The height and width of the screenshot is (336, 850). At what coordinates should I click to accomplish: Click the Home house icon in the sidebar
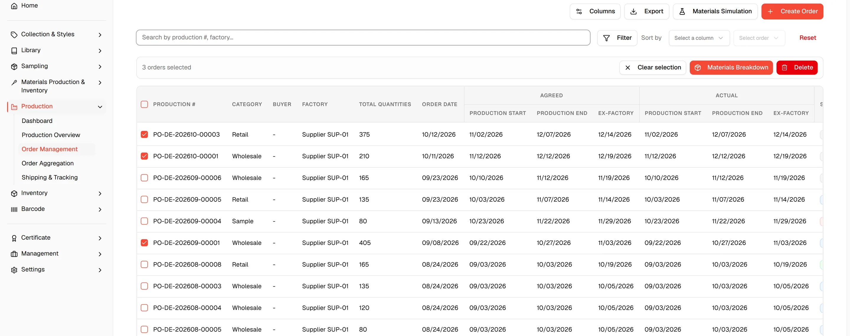coord(14,6)
